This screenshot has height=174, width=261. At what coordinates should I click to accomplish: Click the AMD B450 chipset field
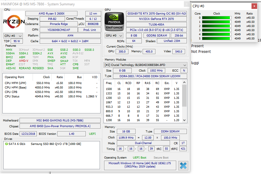coord(60,126)
